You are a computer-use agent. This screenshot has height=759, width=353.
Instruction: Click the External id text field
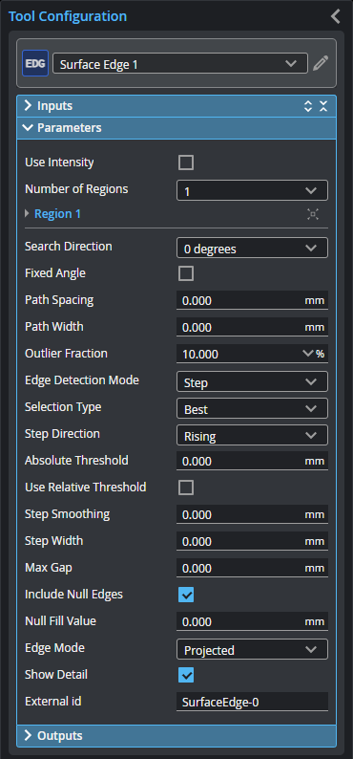tap(252, 702)
